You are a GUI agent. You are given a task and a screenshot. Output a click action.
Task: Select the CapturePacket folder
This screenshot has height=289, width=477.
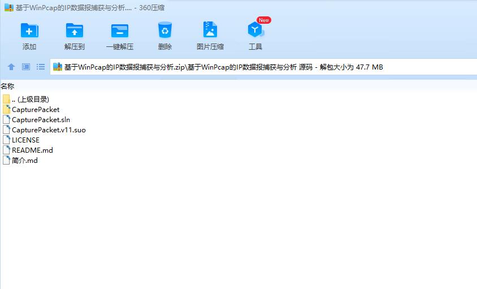[x=36, y=110]
